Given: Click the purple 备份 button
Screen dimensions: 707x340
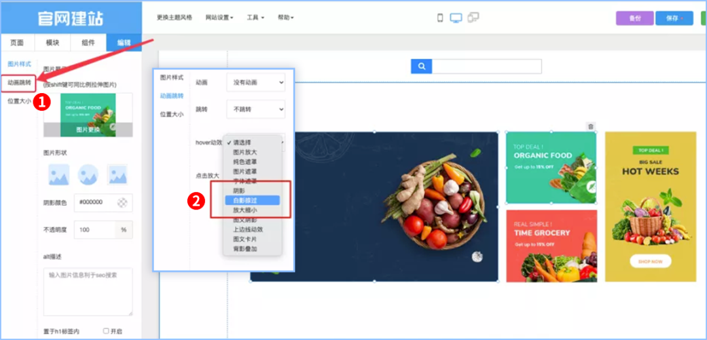Looking at the screenshot, I should (x=634, y=18).
